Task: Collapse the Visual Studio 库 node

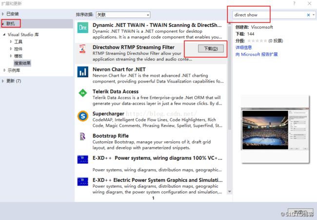Action: click(4, 35)
